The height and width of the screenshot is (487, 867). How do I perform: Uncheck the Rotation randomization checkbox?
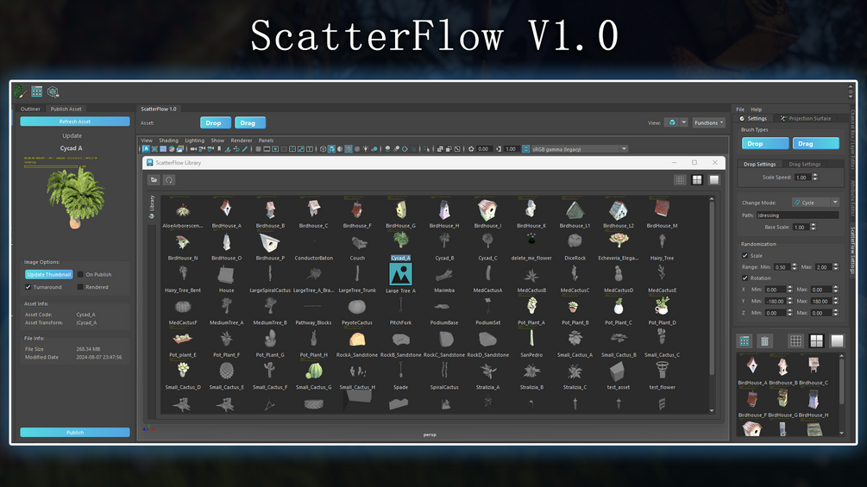tap(744, 278)
